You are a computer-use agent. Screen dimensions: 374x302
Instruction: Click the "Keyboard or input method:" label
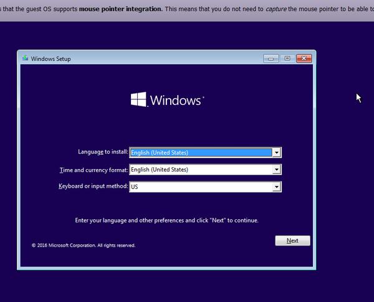93,186
